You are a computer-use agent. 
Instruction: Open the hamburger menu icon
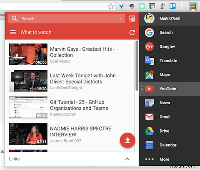[x=13, y=32]
